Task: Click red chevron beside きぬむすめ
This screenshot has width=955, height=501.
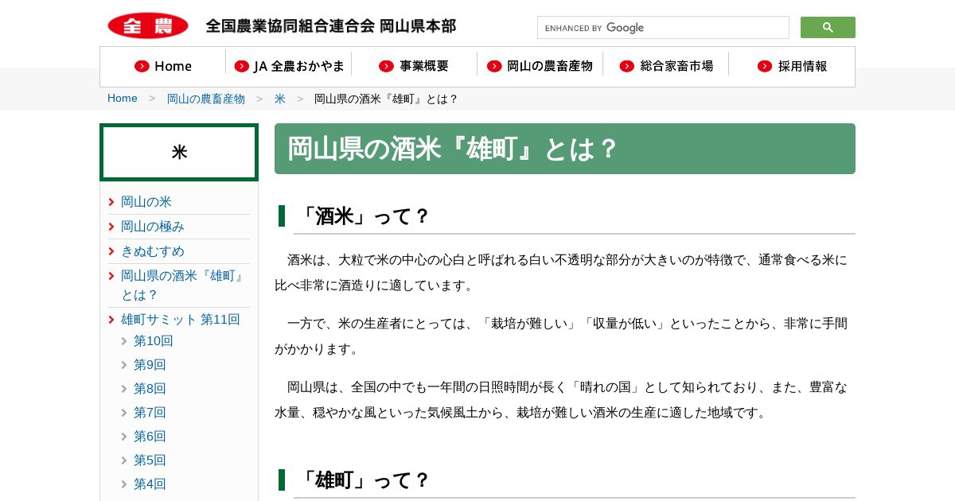Action: 111,251
